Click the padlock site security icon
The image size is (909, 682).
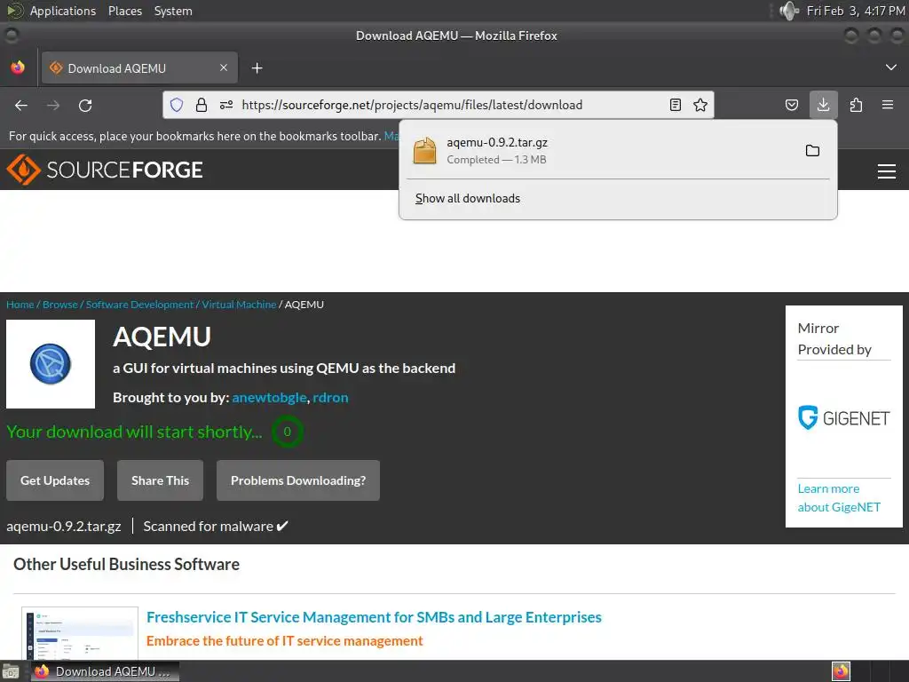tap(202, 105)
